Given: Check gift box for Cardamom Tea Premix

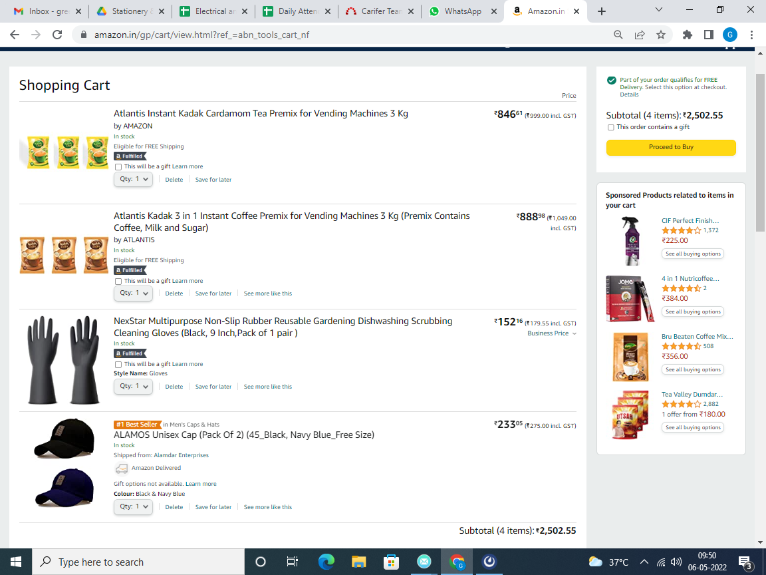Looking at the screenshot, I should click(x=118, y=167).
